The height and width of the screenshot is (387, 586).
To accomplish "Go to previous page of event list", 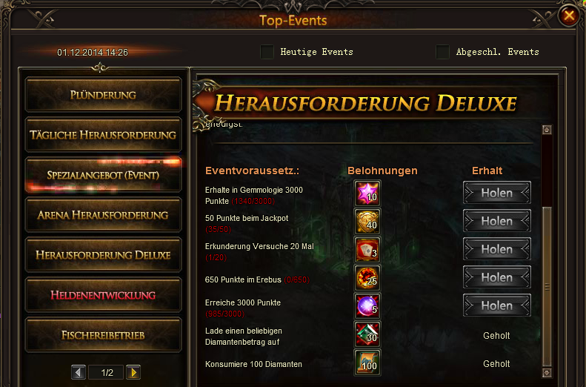I will click(78, 372).
